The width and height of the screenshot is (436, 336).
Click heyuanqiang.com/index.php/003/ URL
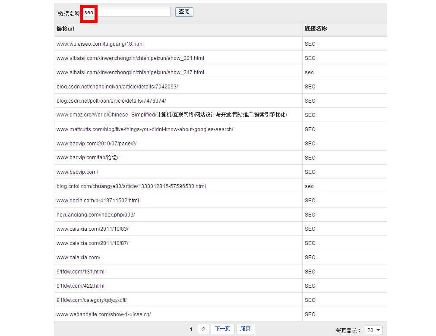click(x=95, y=215)
